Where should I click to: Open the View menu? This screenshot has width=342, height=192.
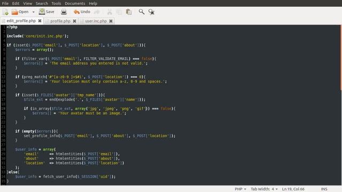[28, 4]
